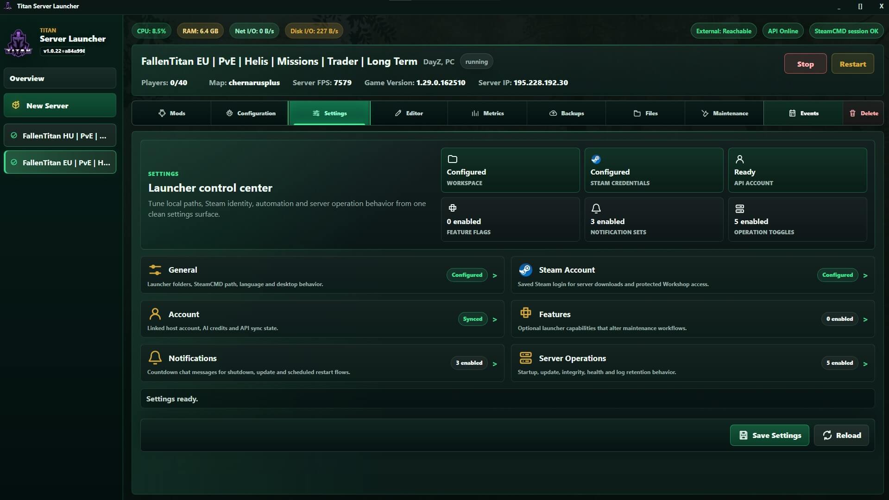Expand the Features section chevron
Image resolution: width=889 pixels, height=500 pixels.
pyautogui.click(x=865, y=319)
